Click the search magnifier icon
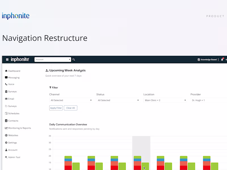This screenshot has height=170, width=227. point(74,59)
